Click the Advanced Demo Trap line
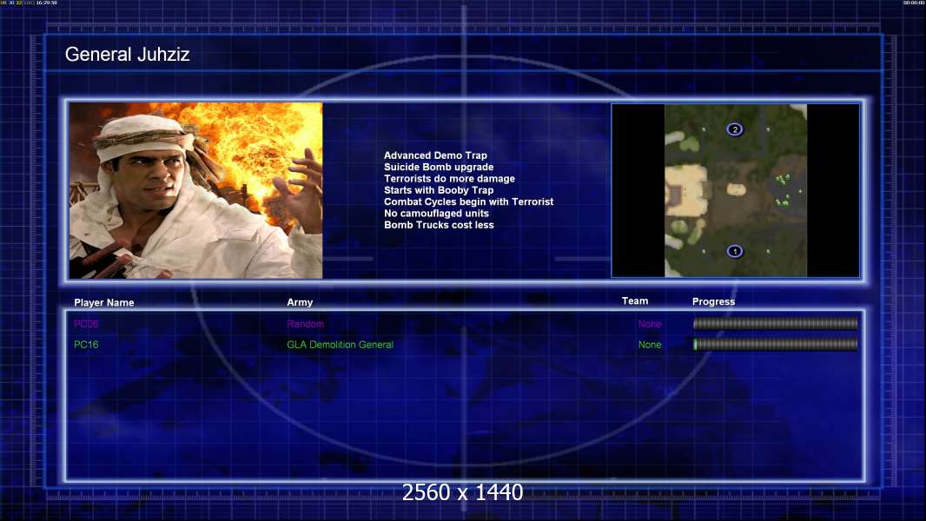926x521 pixels. tap(435, 155)
